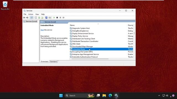
Task: Click the volume speaker icon in tray
Action: click(x=167, y=95)
